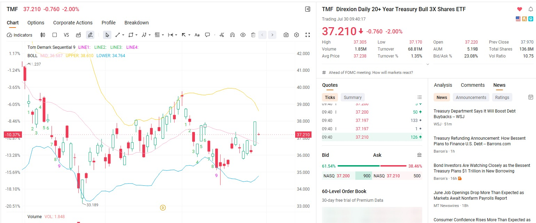Click the NASQ bid 37.200 row
536x223 pixels.
(347, 176)
